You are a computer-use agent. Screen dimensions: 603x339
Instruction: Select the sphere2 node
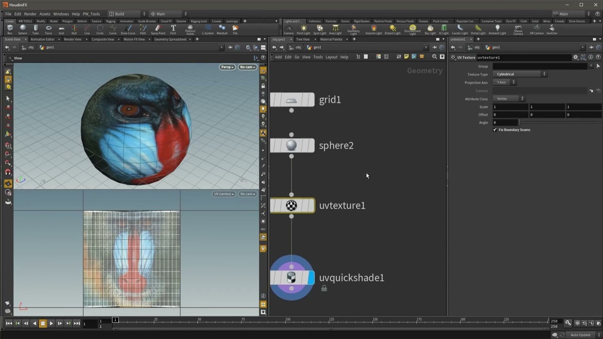292,145
